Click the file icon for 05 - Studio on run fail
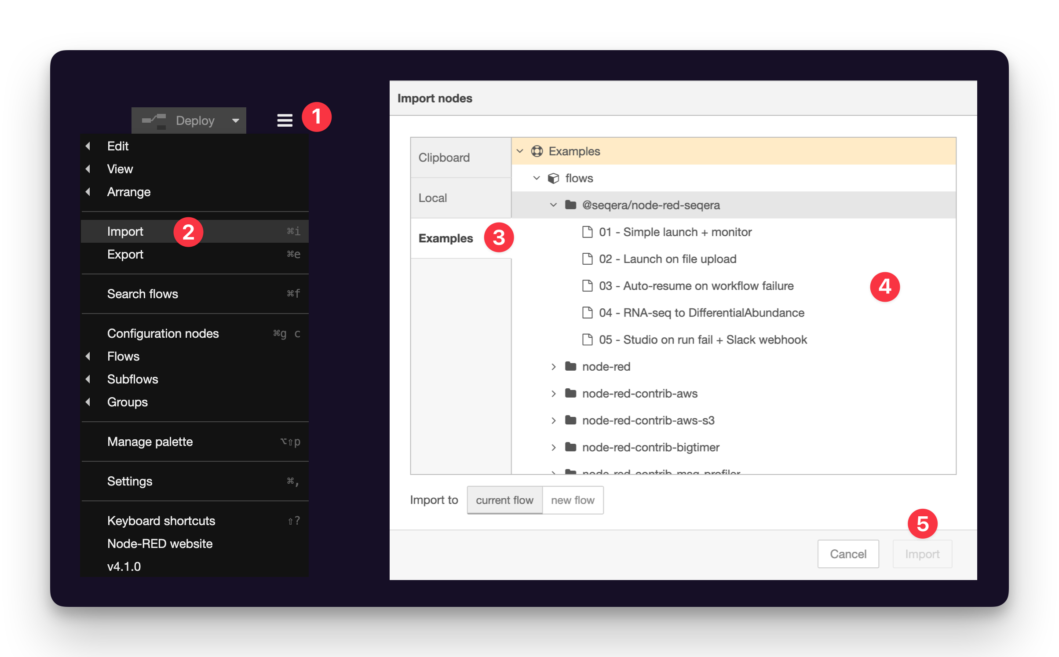The height and width of the screenshot is (657, 1059). (x=588, y=339)
